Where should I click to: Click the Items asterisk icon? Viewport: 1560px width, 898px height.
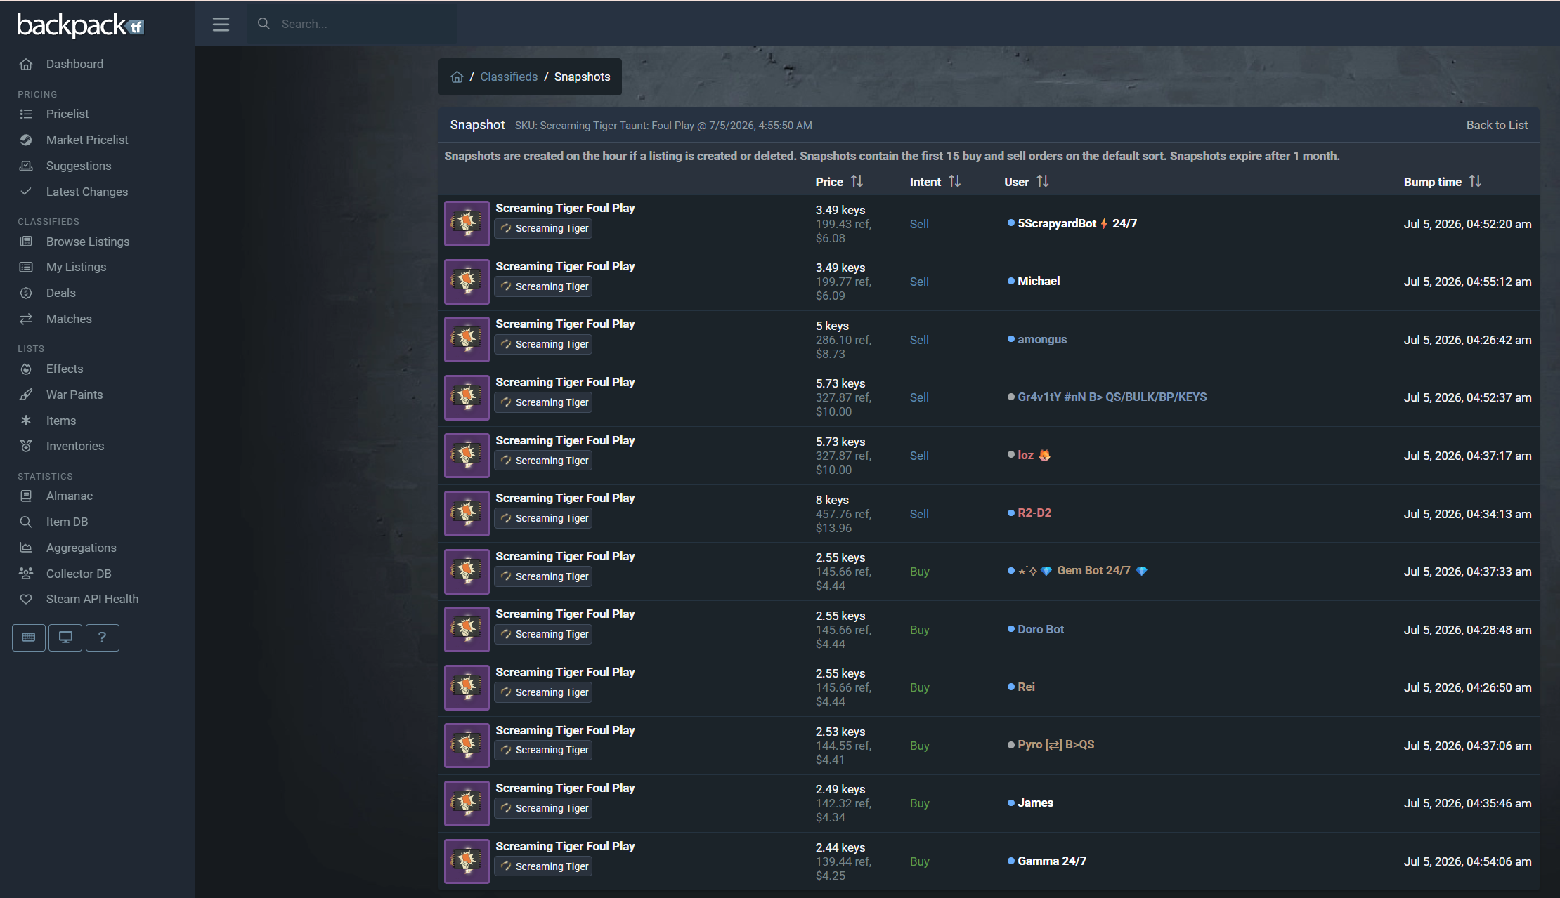pyautogui.click(x=26, y=421)
